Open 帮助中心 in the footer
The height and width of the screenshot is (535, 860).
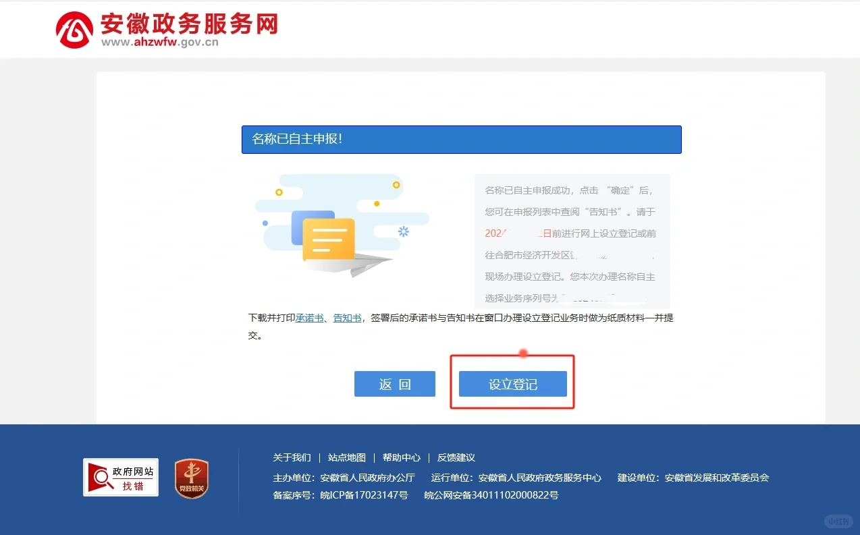[402, 457]
